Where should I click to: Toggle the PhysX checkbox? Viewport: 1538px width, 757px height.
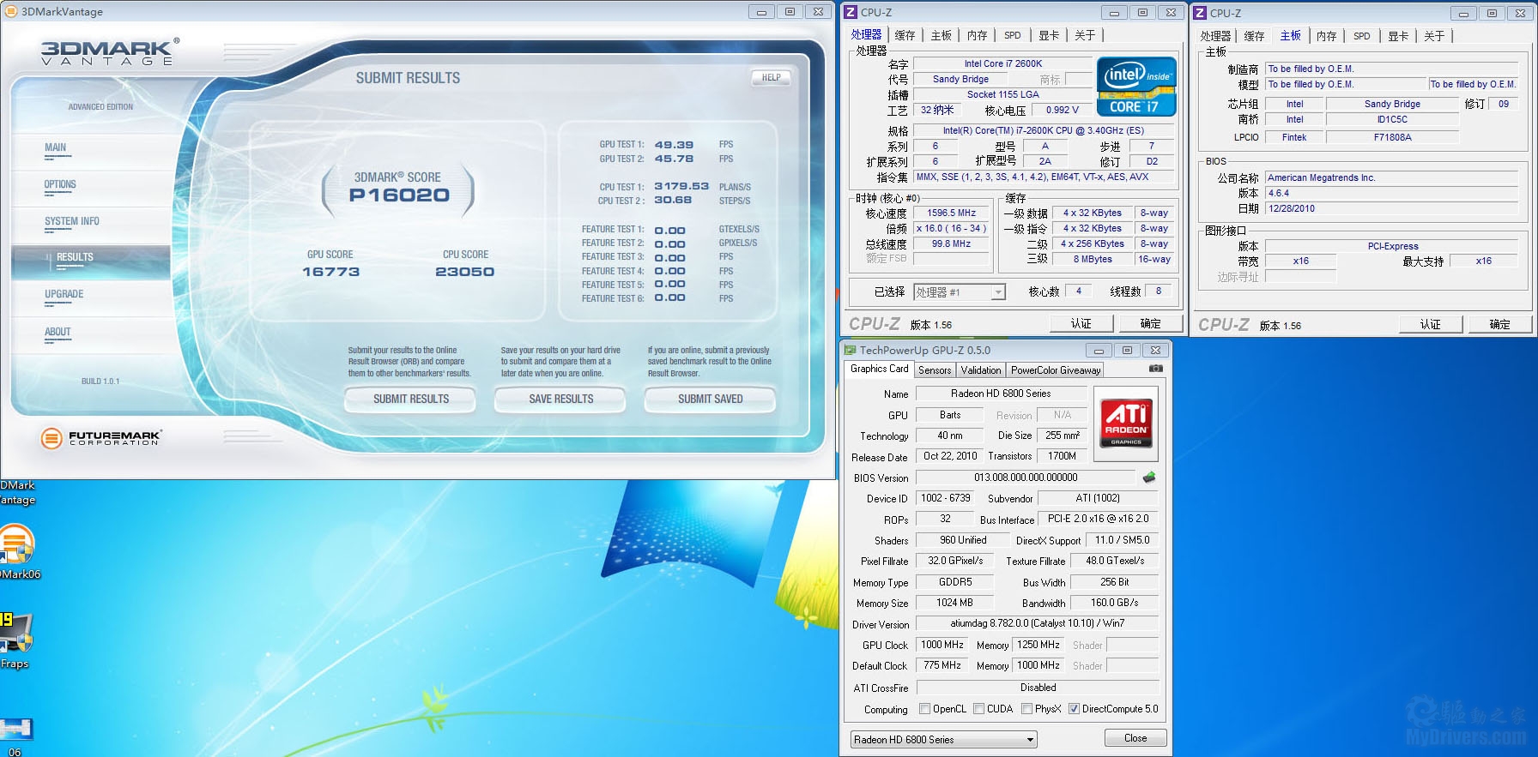[x=1026, y=709]
